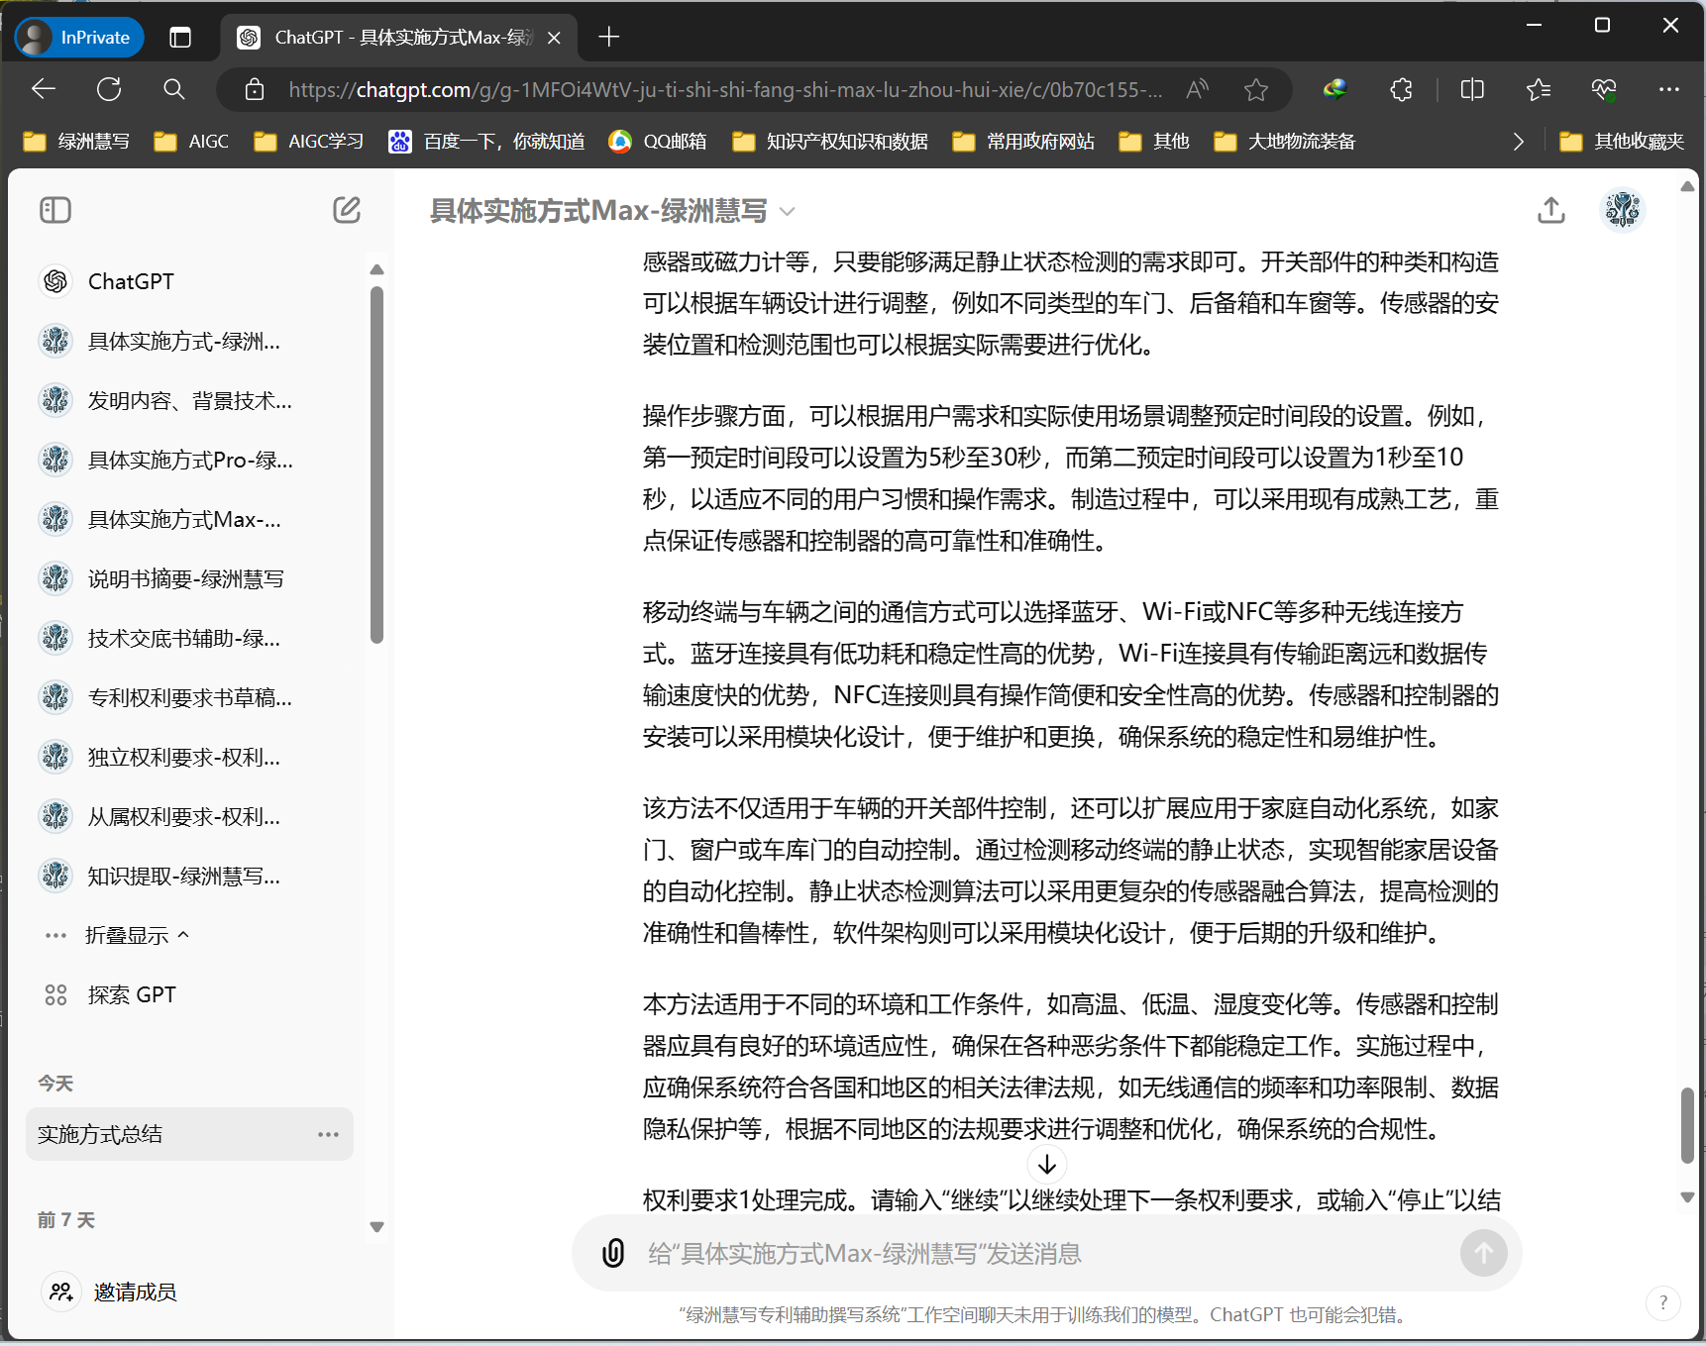This screenshot has width=1706, height=1346.
Task: Open 探索 GPT from the sidebar
Action: [132, 994]
